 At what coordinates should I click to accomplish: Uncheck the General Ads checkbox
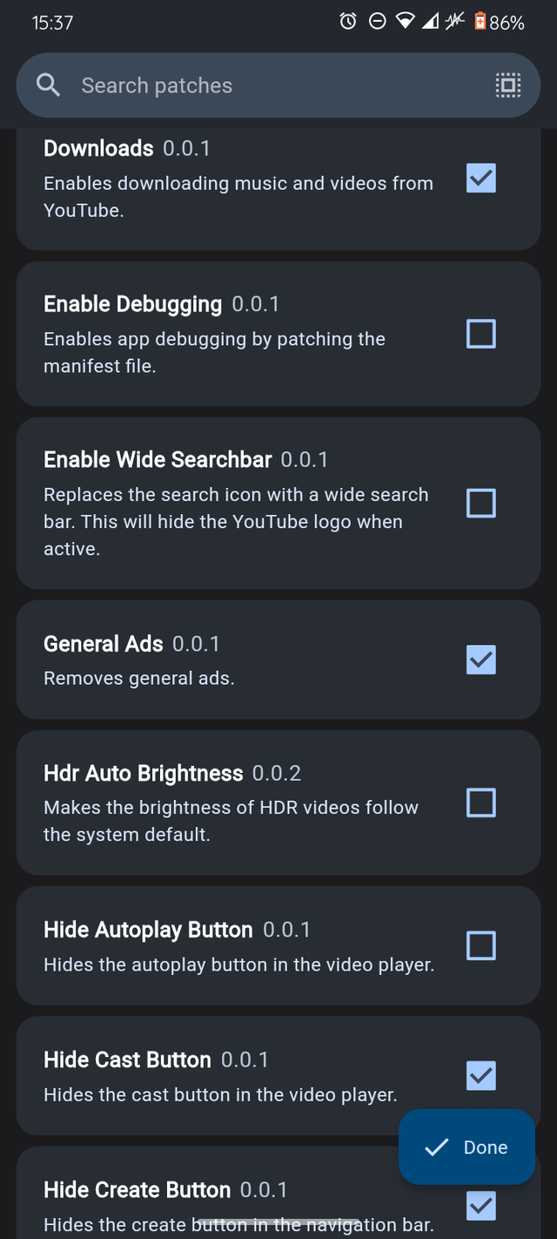tap(481, 660)
